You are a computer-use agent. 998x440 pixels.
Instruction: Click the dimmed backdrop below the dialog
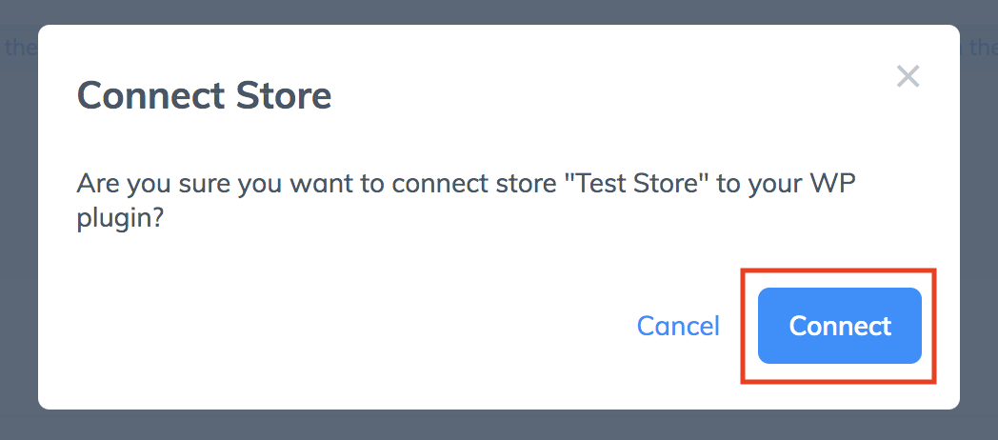click(499, 426)
